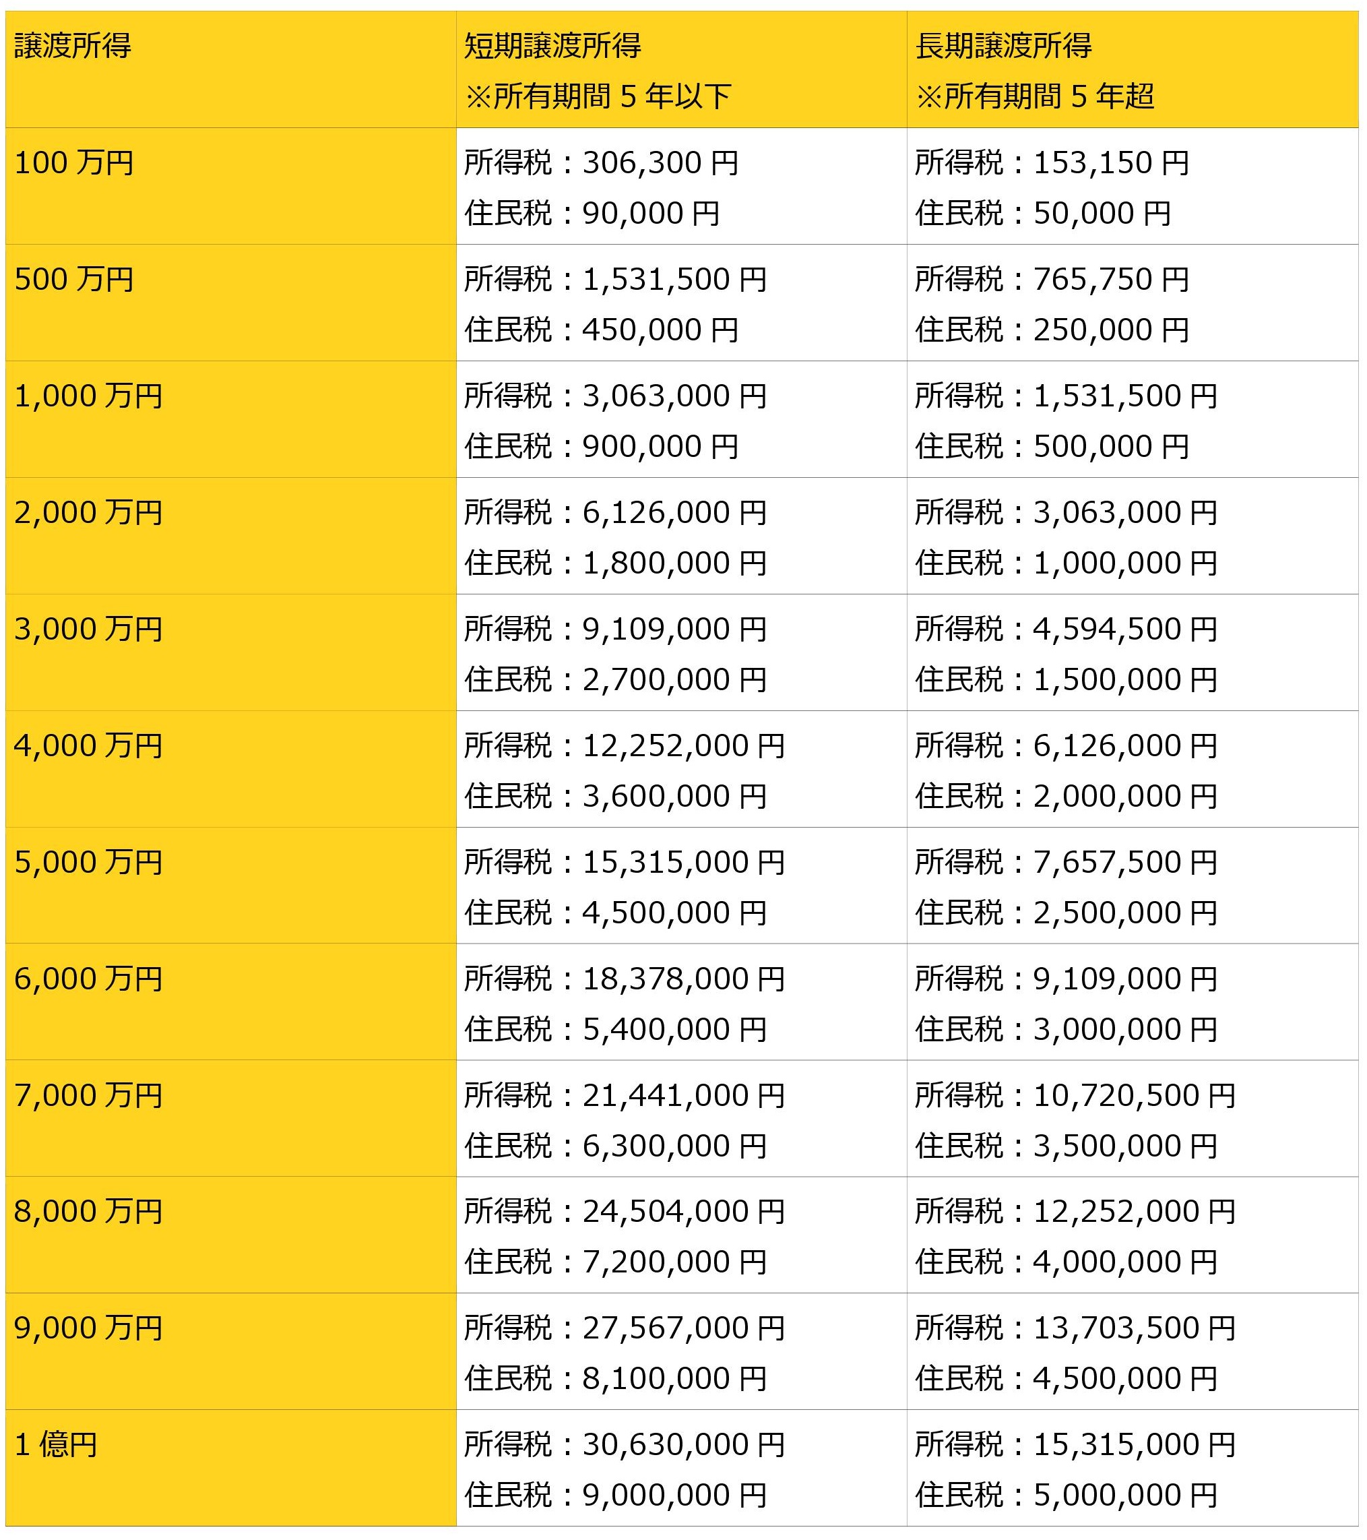Select the 所得税 10,720,500円 value
Viewport: 1367px width, 1540px height.
pos(1075,1095)
